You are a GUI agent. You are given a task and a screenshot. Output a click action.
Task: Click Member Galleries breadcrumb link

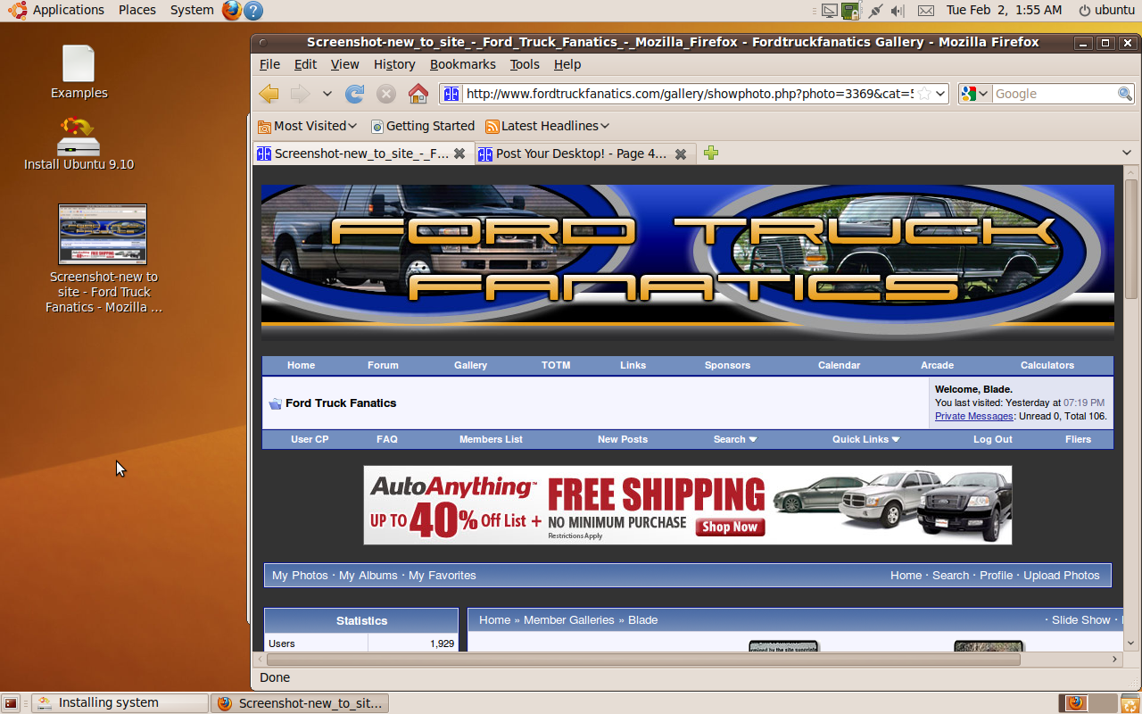(x=569, y=620)
